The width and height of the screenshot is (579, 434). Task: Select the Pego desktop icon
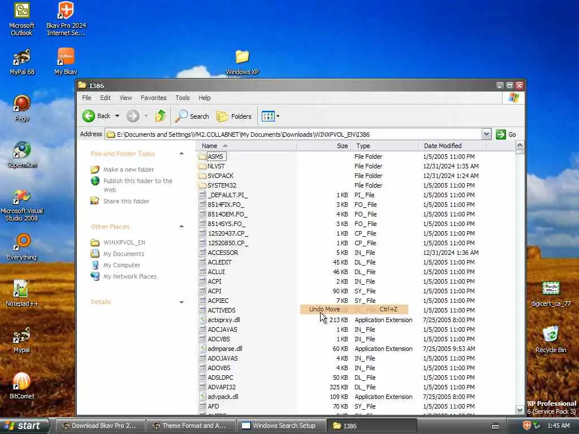coord(22,108)
